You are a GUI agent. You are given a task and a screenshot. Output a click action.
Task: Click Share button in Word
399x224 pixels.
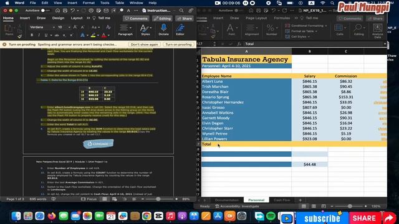(185, 18)
